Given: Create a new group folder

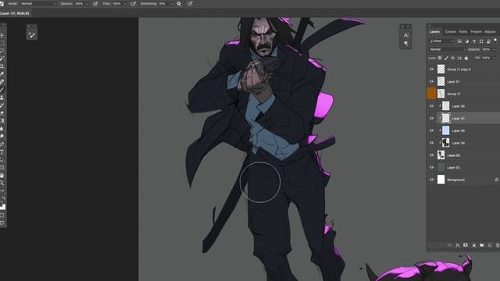Looking at the screenshot, I should tap(481, 245).
